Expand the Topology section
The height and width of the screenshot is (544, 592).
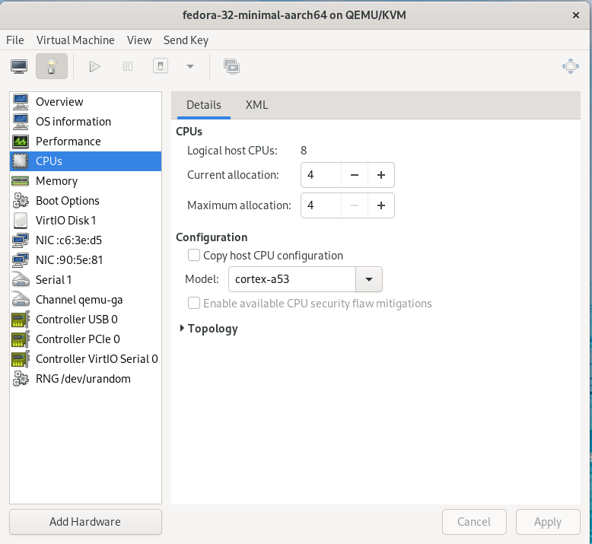[x=208, y=329]
